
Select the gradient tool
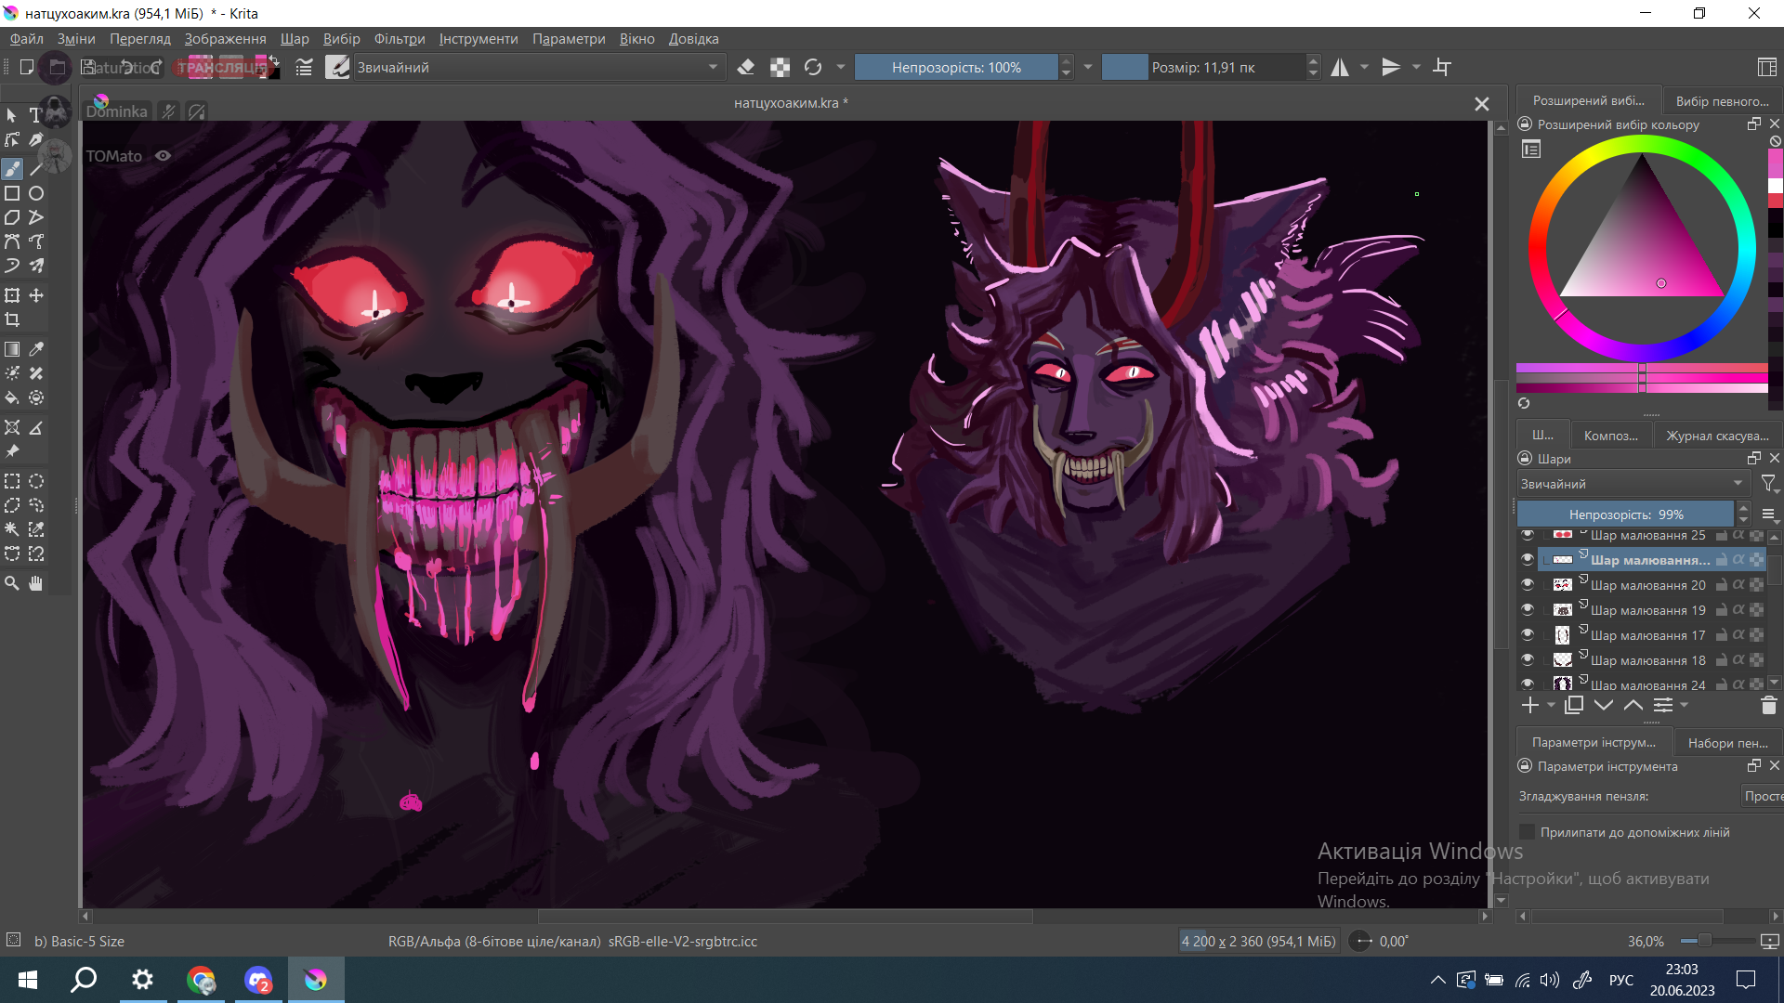click(x=12, y=349)
